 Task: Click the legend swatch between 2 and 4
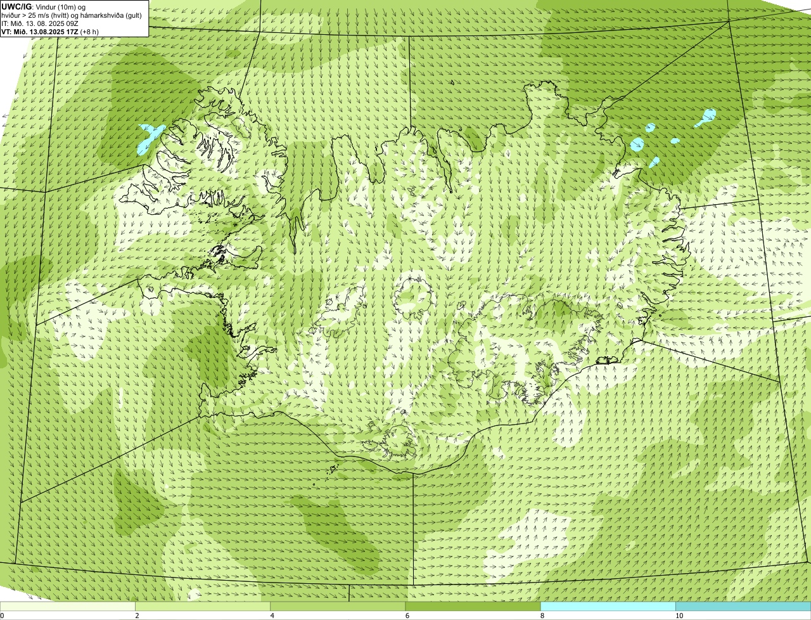(x=203, y=607)
